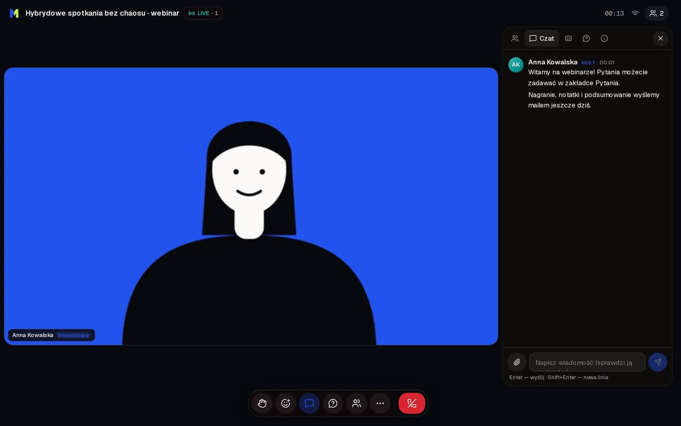Click the HOST badge beside Anna Kowalska
Viewport: 681px width, 426px height.
pos(588,62)
